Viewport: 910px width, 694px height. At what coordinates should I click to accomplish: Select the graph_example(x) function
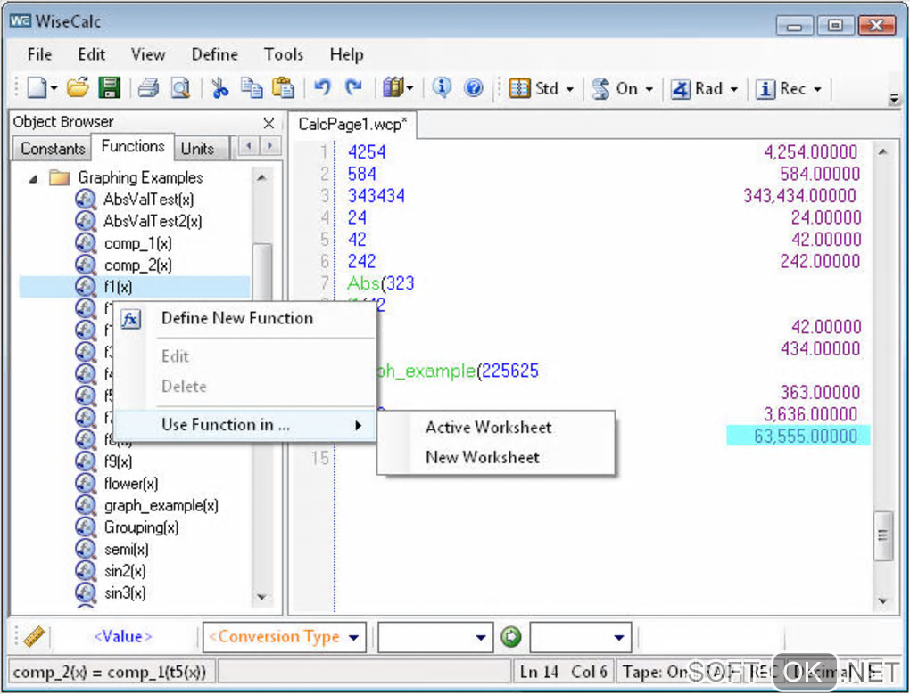pos(161,506)
